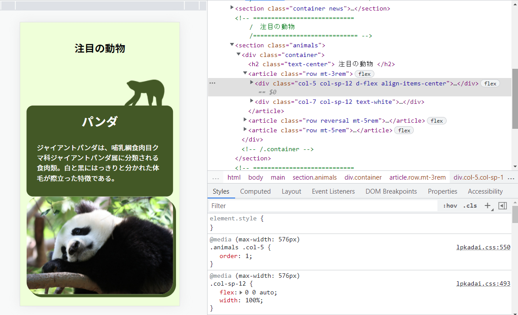The width and height of the screenshot is (518, 315).
Task: Expand the div col-5 col-sp-12 d-flex node
Action: click(x=252, y=83)
